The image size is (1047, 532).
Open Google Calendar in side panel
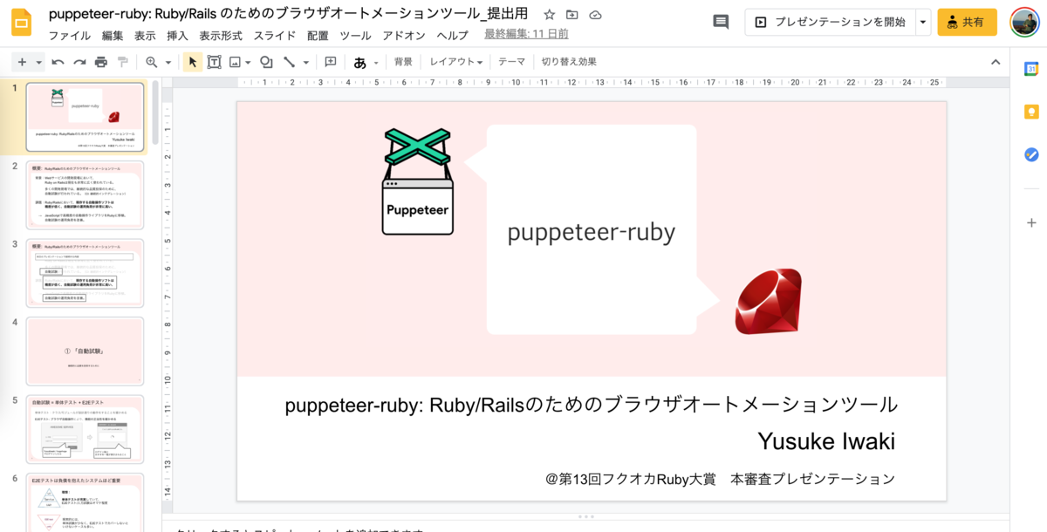coord(1031,70)
